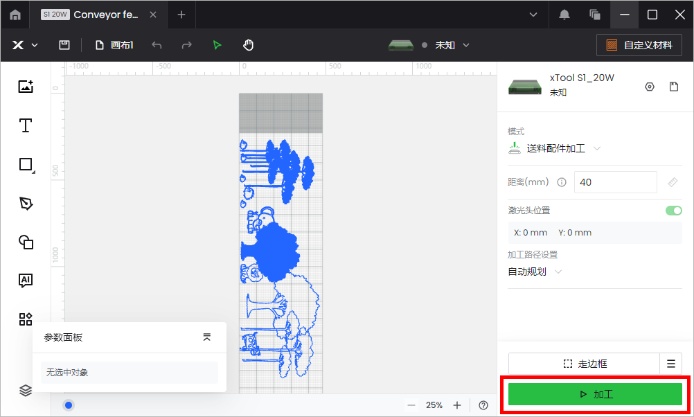The image size is (694, 417).
Task: Zoom out with the minus button
Action: [411, 405]
